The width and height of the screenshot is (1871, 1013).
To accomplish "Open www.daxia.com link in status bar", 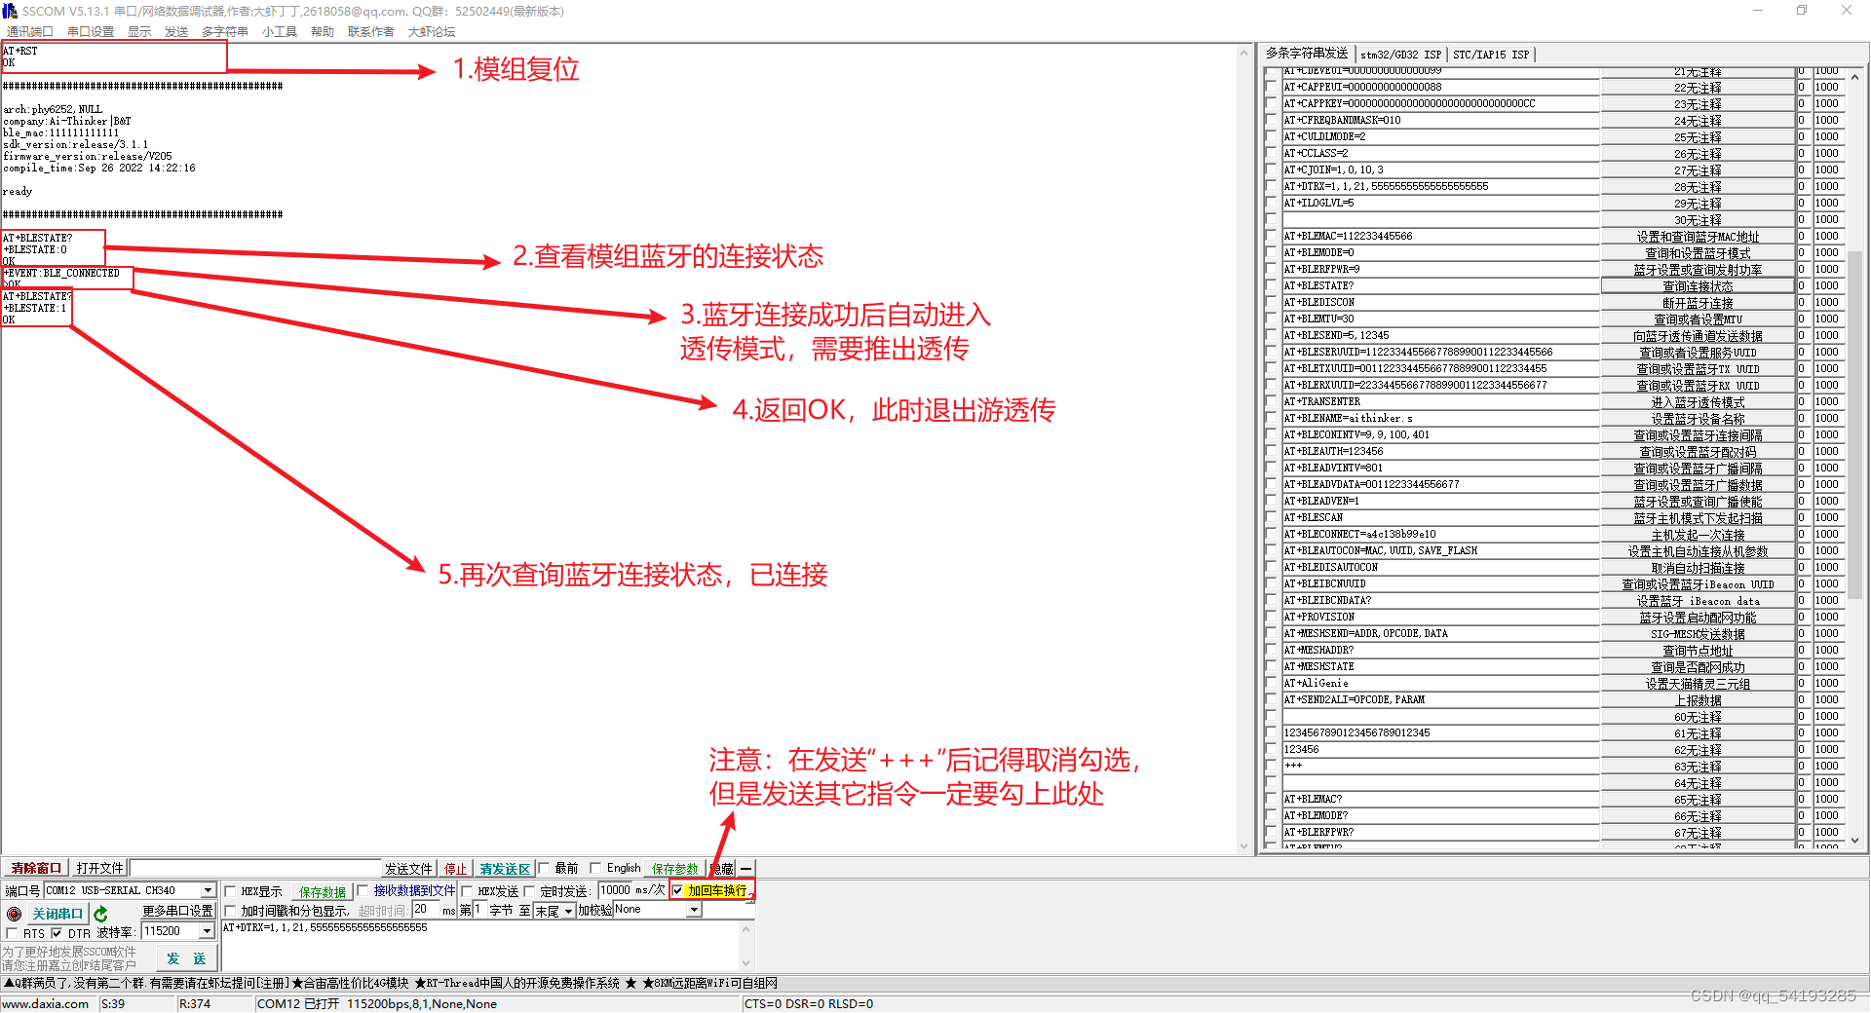I will (46, 1003).
